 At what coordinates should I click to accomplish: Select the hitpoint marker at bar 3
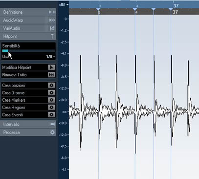pos(98,9)
